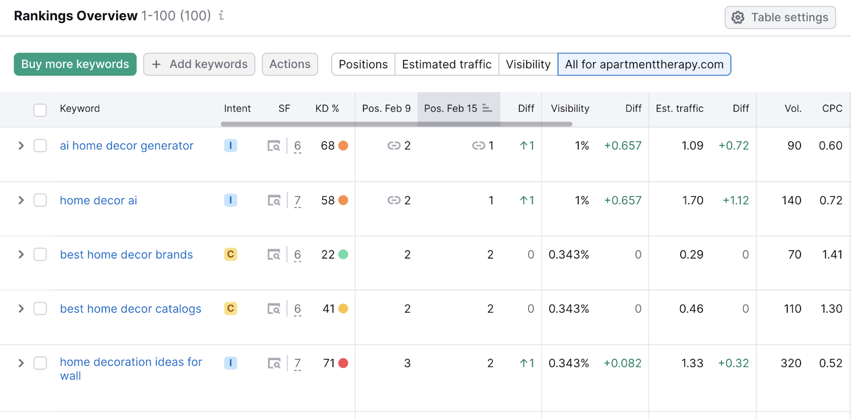Click the red KD dot for home decoration ideas for wall
This screenshot has height=419, width=851.
[x=343, y=363]
